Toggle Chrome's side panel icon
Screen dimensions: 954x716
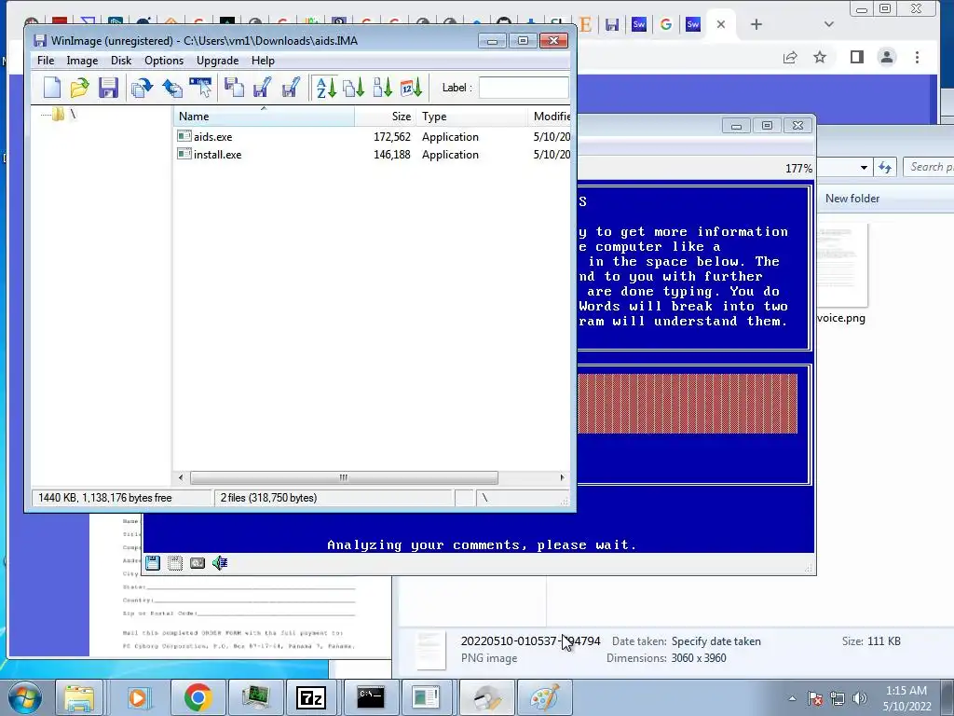tap(857, 57)
